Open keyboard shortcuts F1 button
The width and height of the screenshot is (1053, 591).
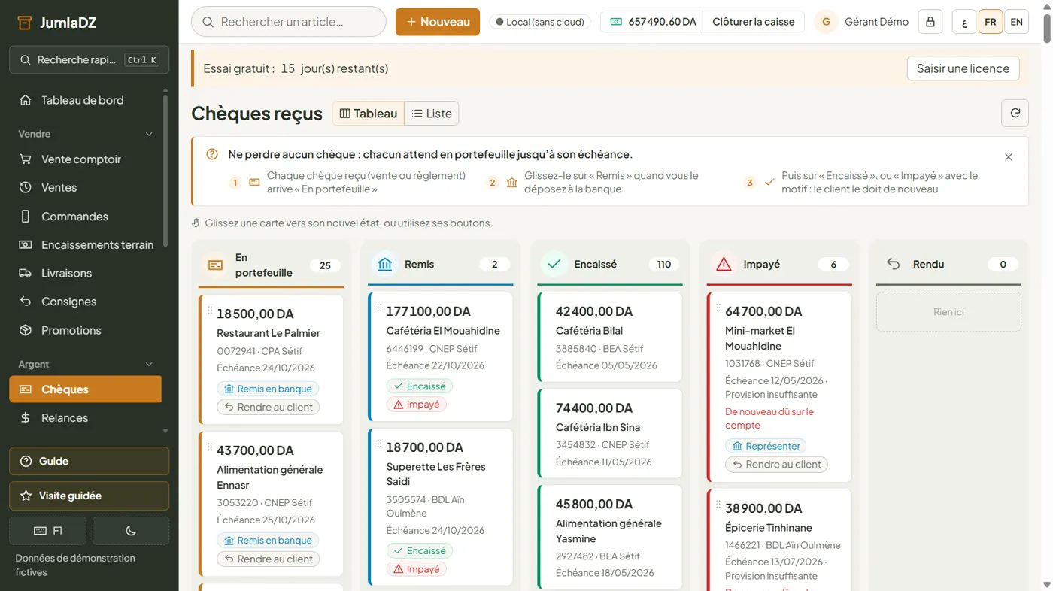click(x=47, y=531)
